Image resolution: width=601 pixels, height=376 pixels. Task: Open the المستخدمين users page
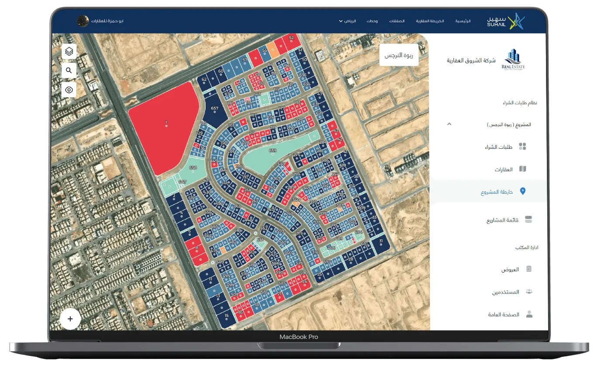pyautogui.click(x=505, y=292)
